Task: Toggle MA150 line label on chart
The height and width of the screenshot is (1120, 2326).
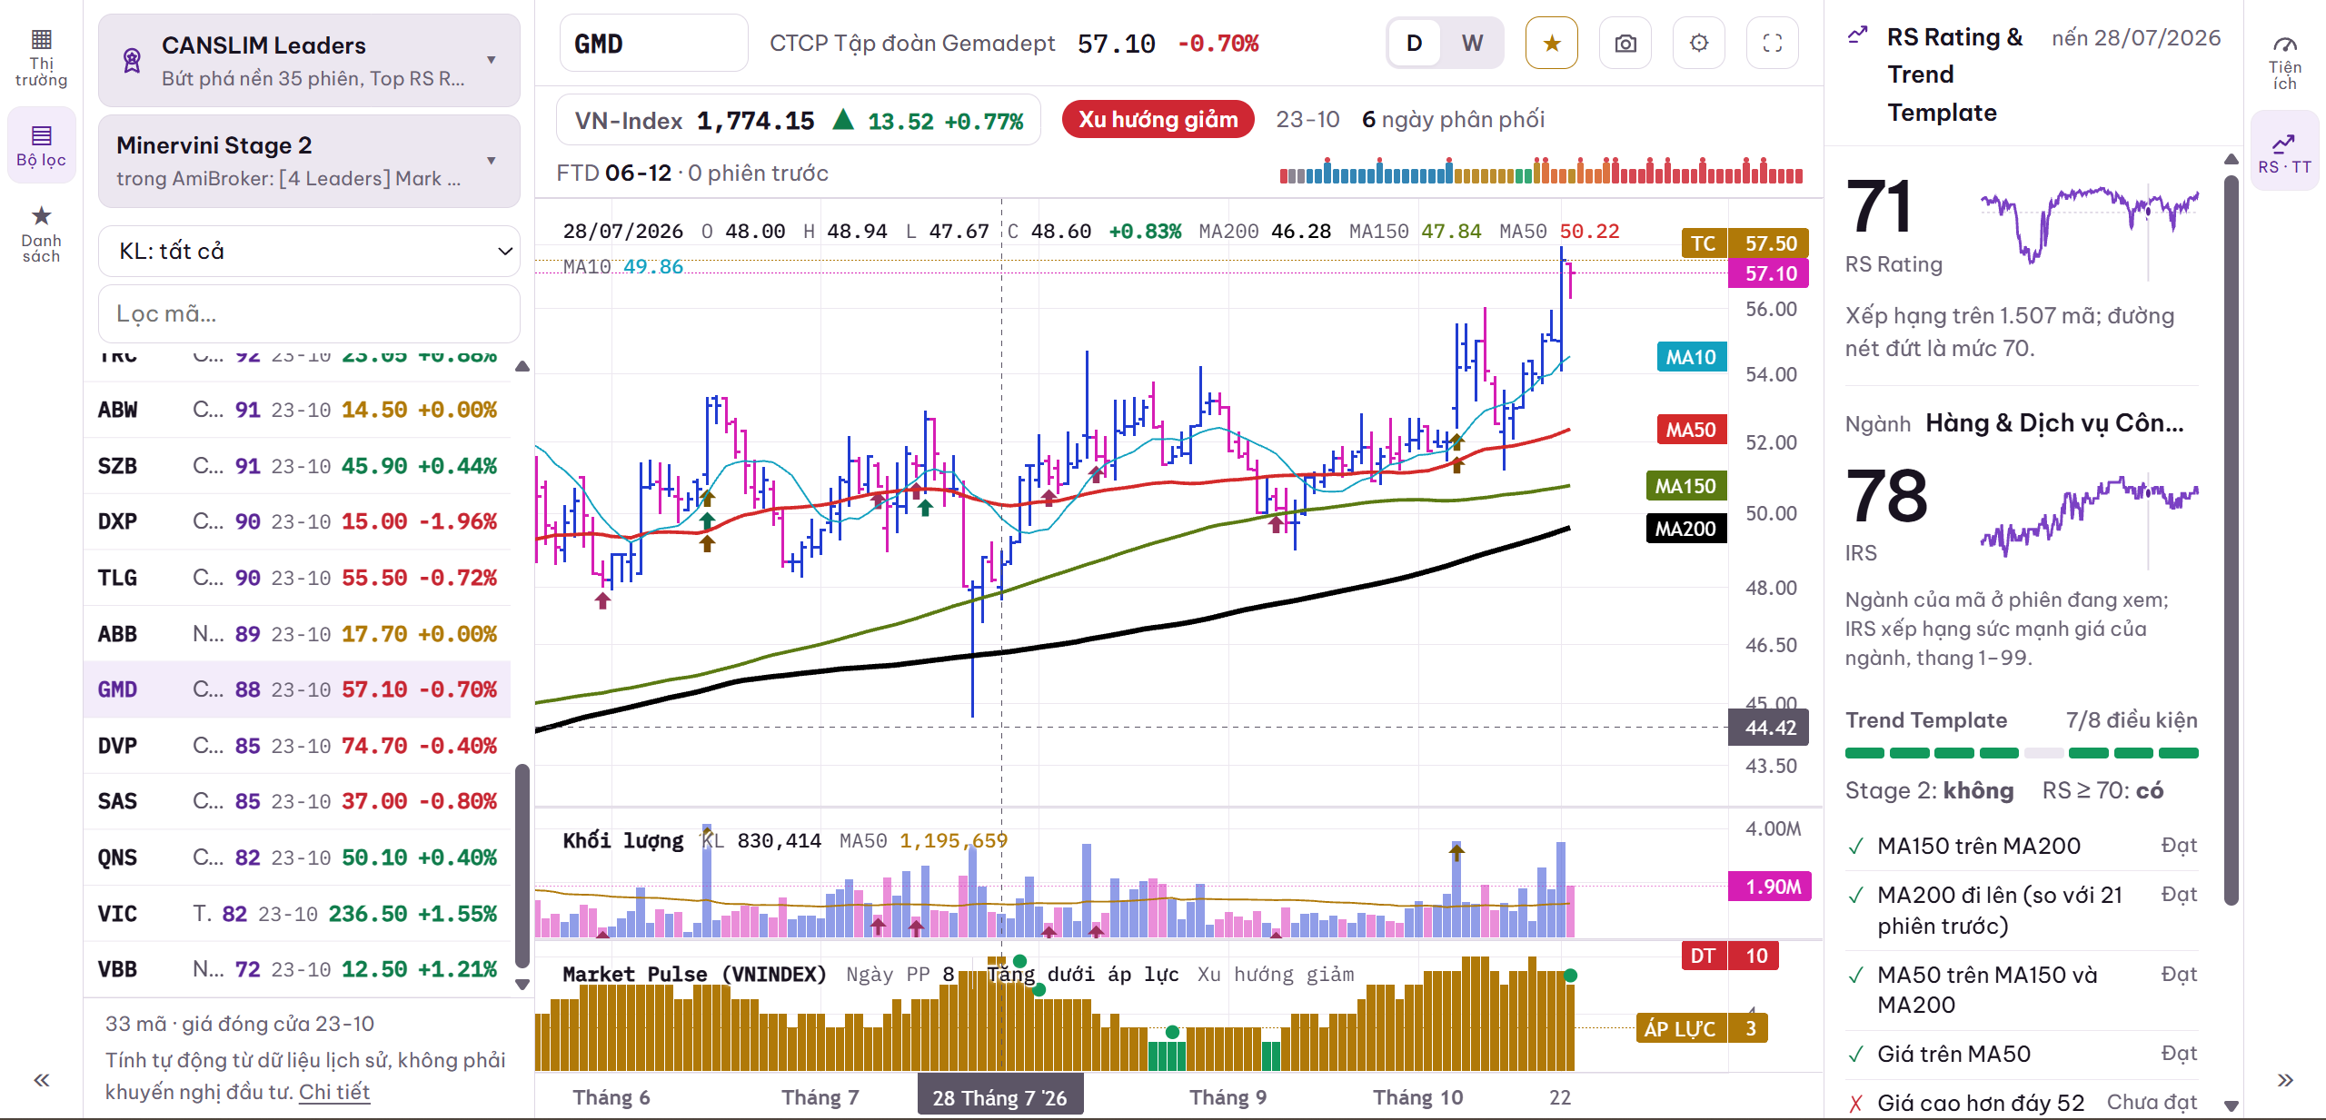Action: pyautogui.click(x=1685, y=486)
